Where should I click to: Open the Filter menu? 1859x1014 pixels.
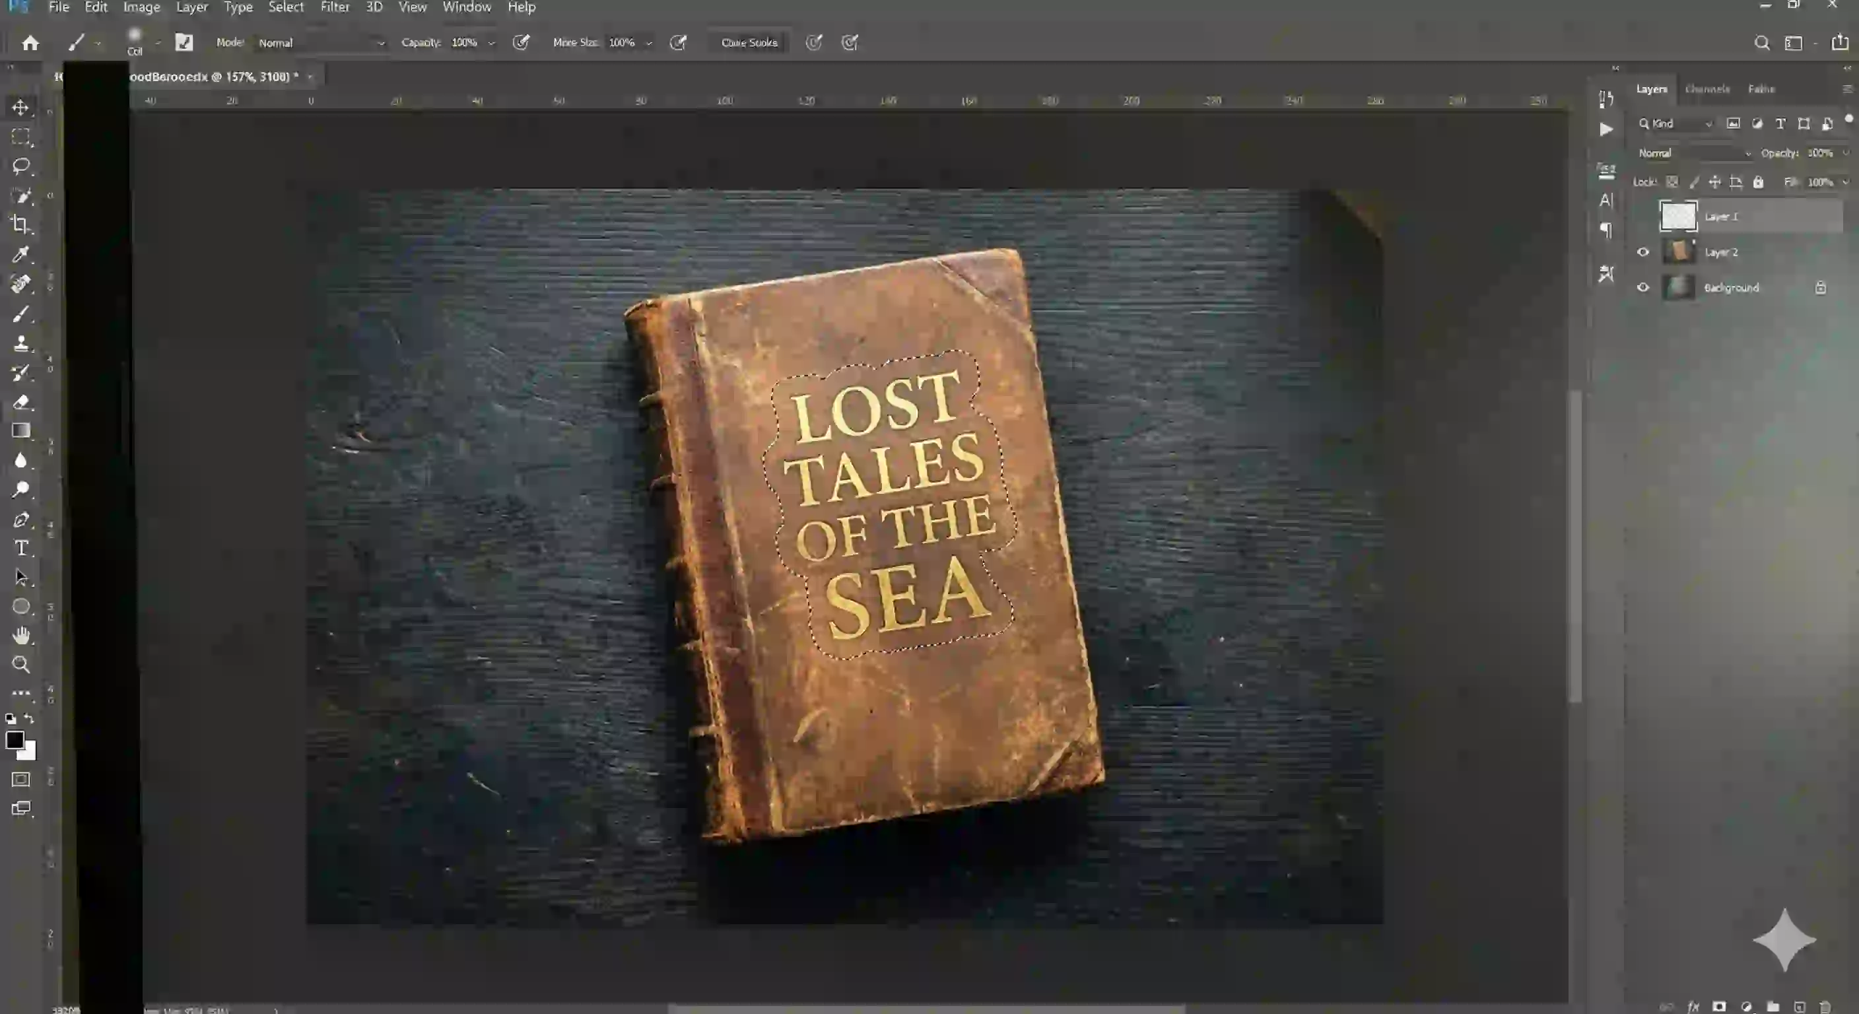tap(334, 7)
